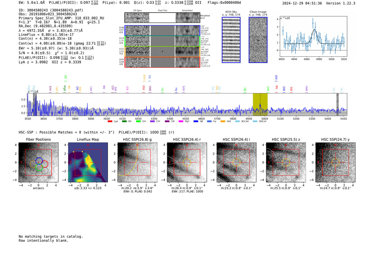
Task: Click the Clean Image fiber cutout
Action: point(258,40)
